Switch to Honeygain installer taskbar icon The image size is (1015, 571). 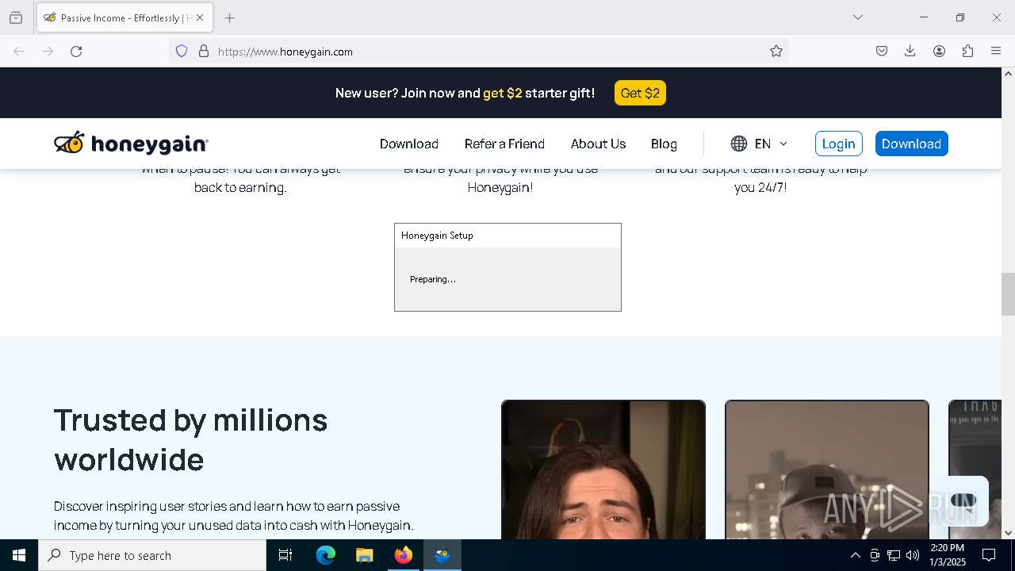point(442,555)
